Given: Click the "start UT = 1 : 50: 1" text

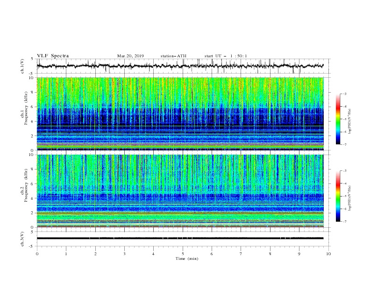Looking at the screenshot, I should [226, 56].
